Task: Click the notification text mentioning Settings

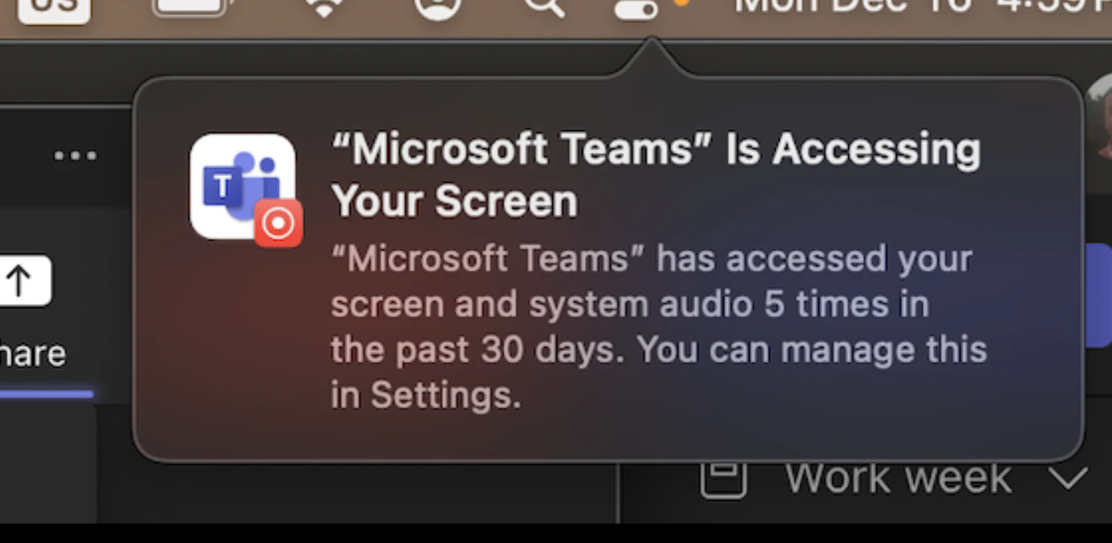Action: coord(659,326)
